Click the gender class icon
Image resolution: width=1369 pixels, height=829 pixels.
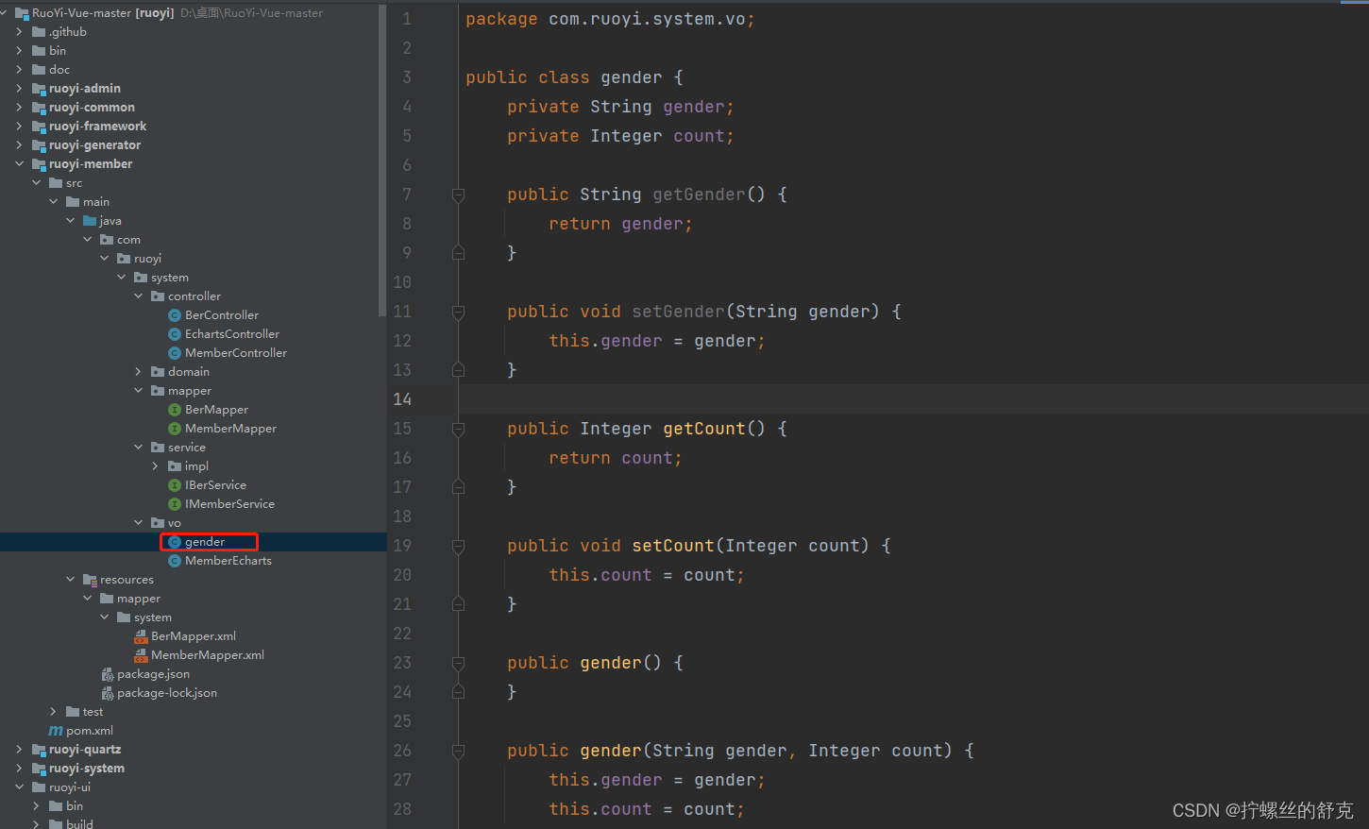click(175, 542)
